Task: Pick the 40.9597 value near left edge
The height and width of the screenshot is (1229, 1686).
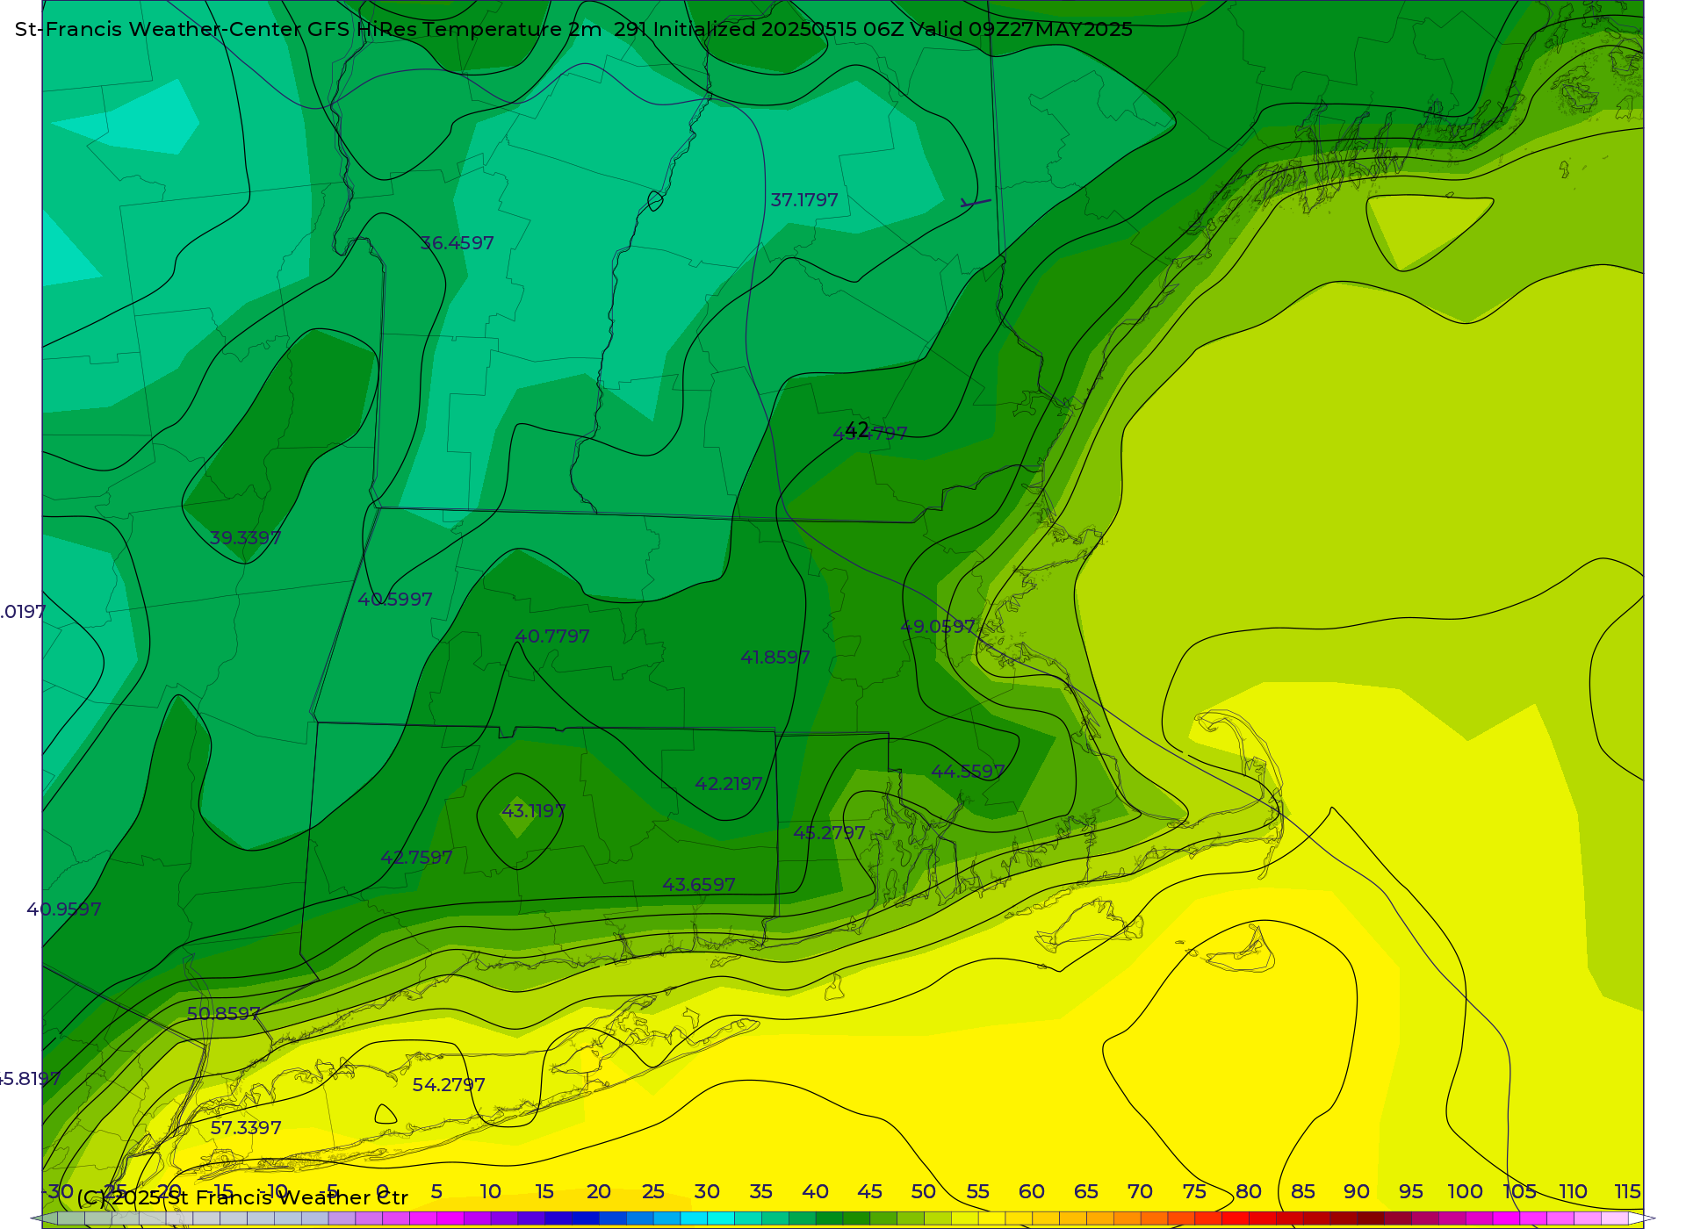Action: coord(64,909)
